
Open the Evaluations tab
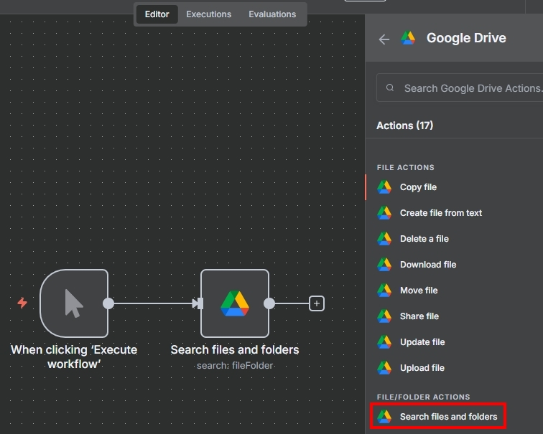click(272, 14)
